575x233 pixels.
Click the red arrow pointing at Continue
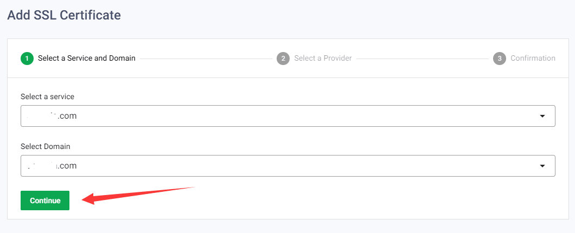[138, 194]
